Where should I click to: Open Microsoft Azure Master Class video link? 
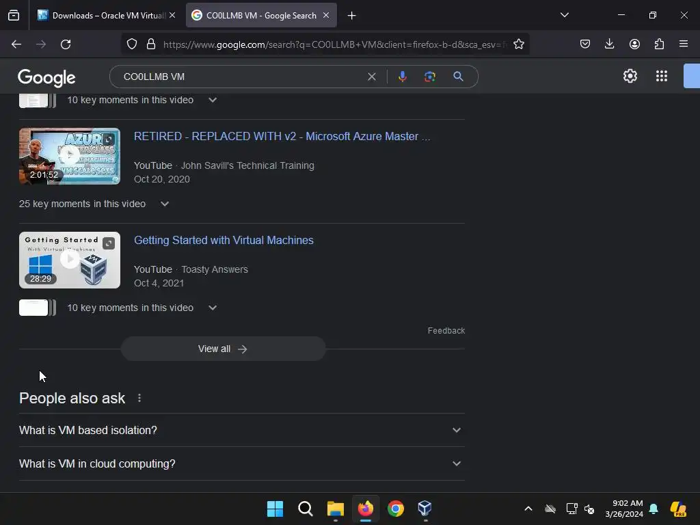[x=282, y=136]
